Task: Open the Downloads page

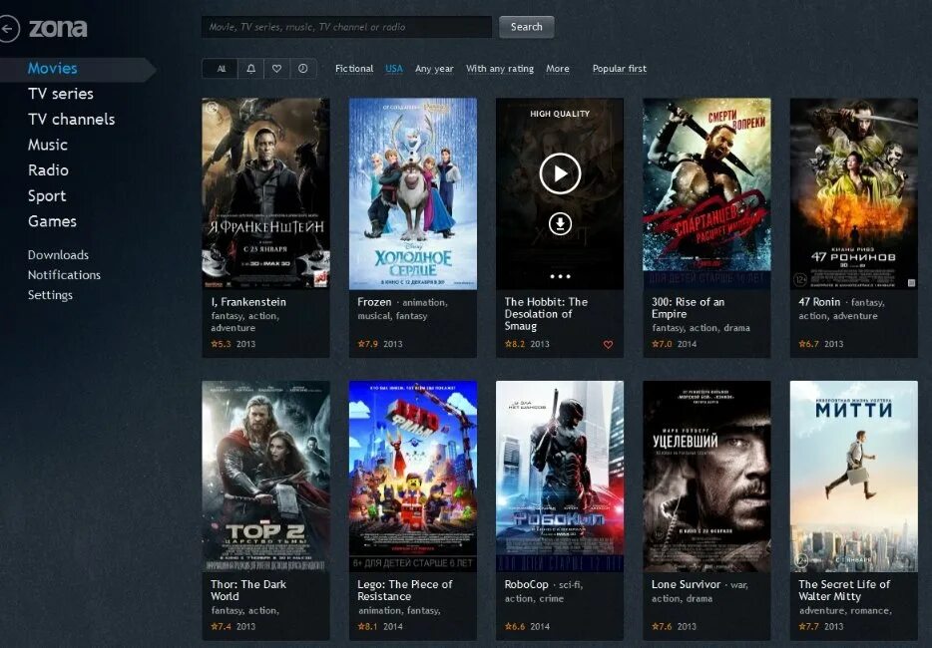Action: (58, 255)
